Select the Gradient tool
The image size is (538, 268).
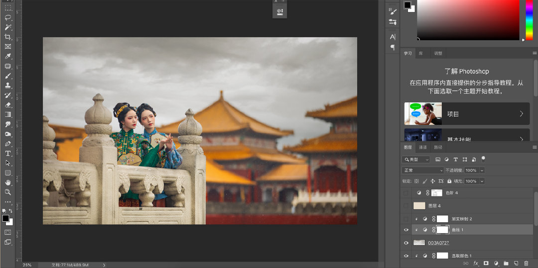[7, 114]
